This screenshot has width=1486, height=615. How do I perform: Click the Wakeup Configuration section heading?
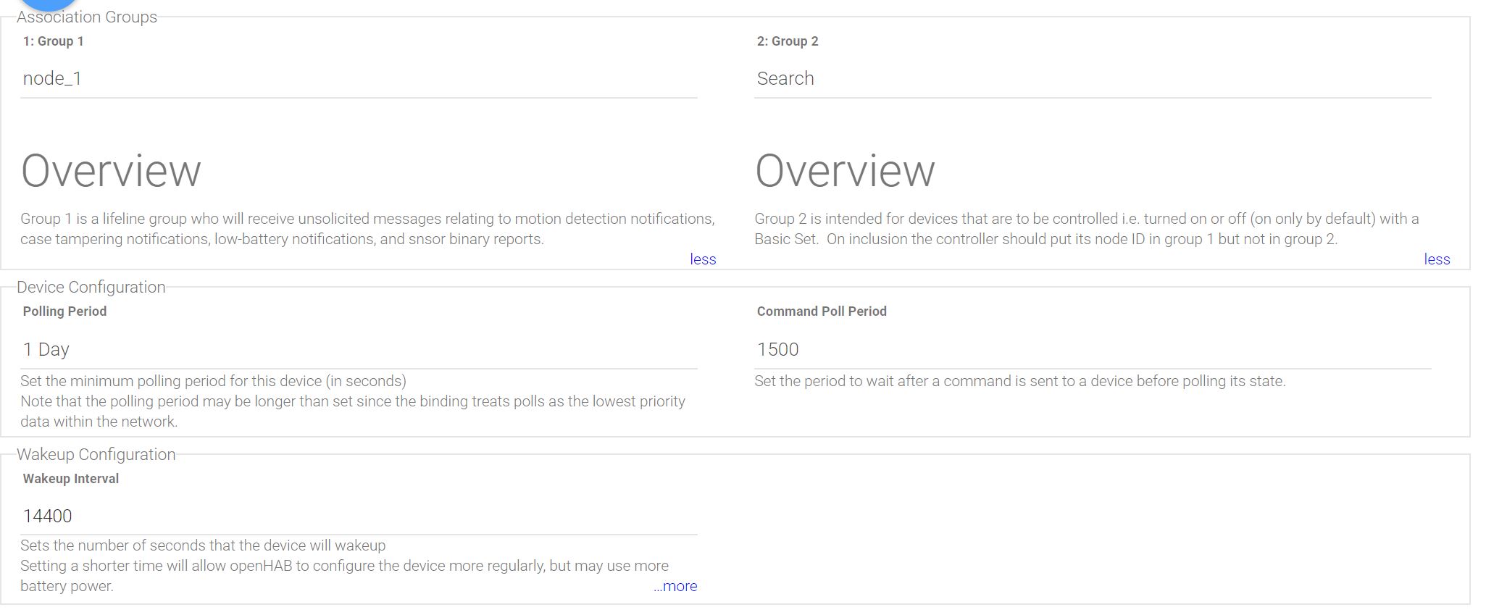[96, 455]
